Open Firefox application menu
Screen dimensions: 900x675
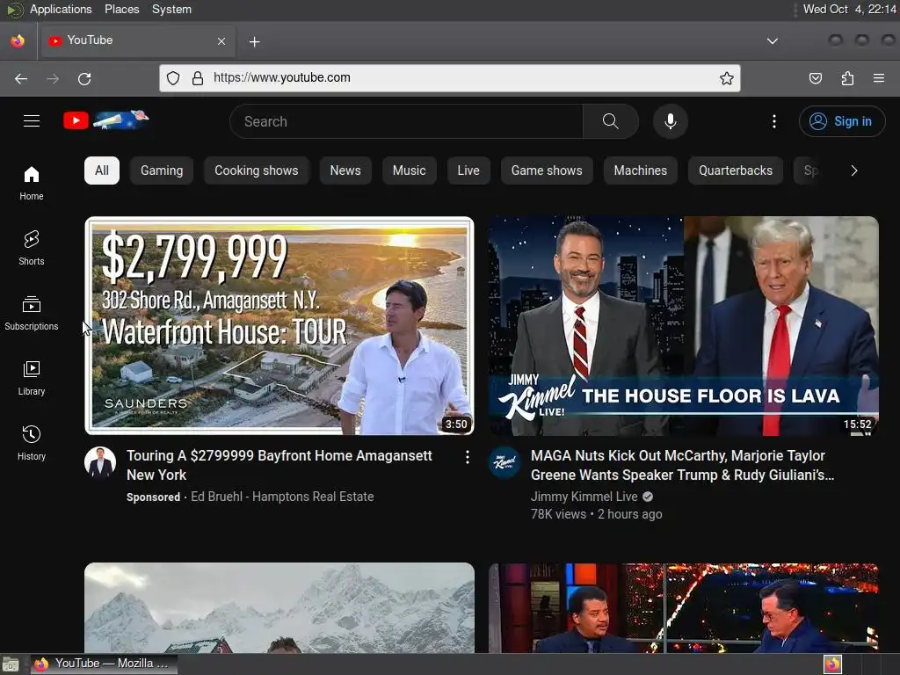(x=879, y=78)
